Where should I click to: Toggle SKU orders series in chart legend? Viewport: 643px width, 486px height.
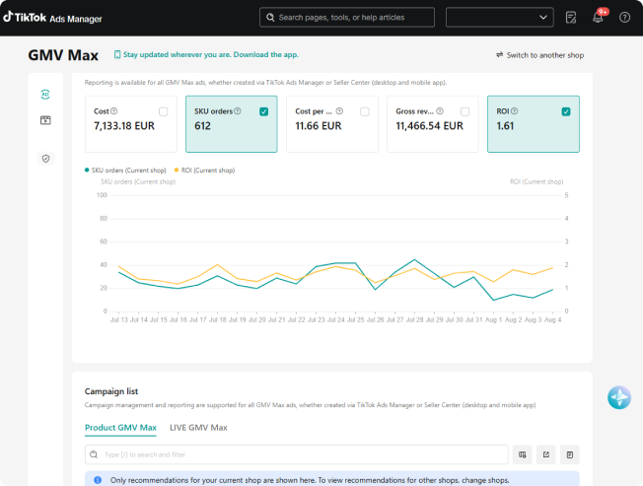click(125, 171)
